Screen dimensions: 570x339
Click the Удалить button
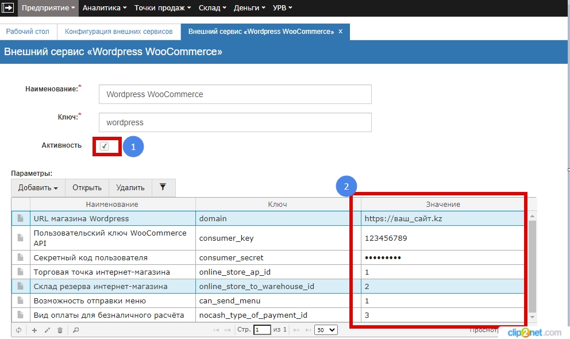130,188
